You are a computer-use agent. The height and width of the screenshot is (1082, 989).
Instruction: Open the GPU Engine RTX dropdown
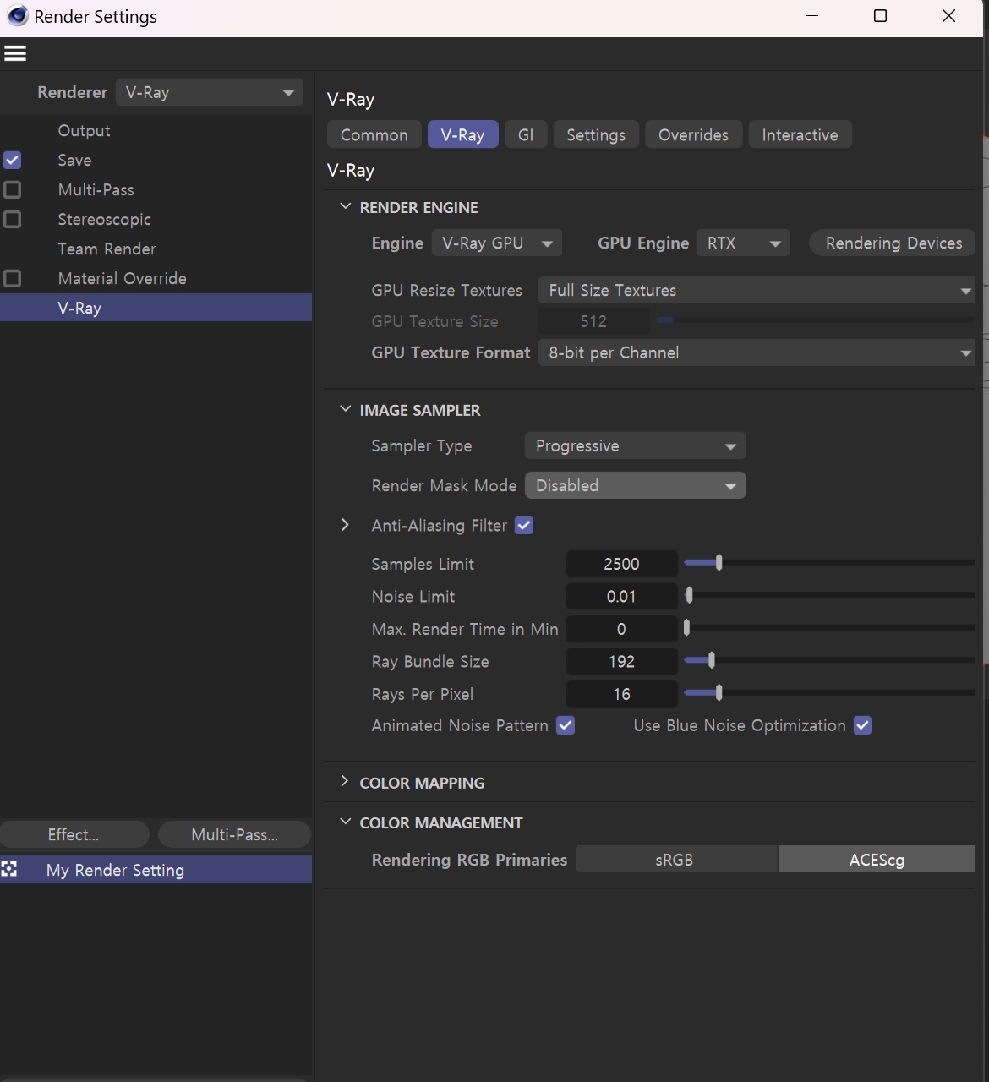point(742,243)
